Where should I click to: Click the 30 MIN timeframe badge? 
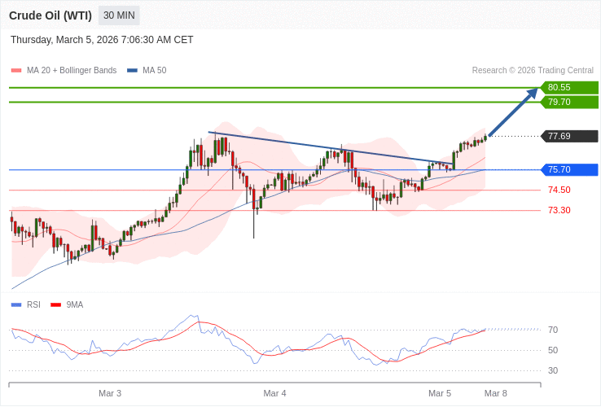[x=119, y=15]
